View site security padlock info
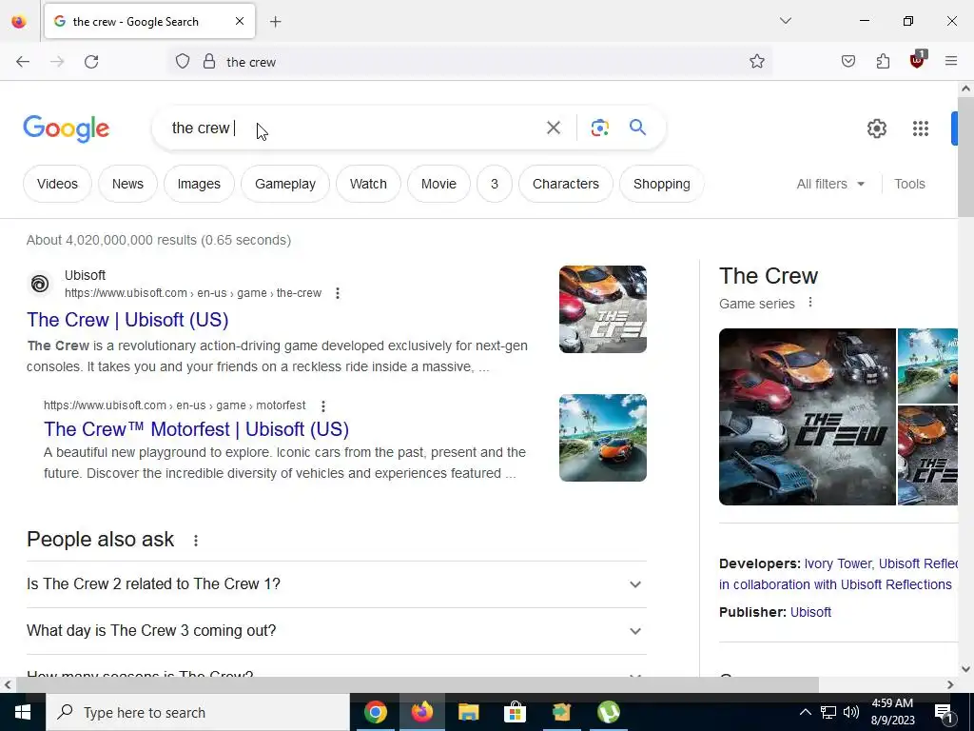This screenshot has width=974, height=731. pos(209,62)
